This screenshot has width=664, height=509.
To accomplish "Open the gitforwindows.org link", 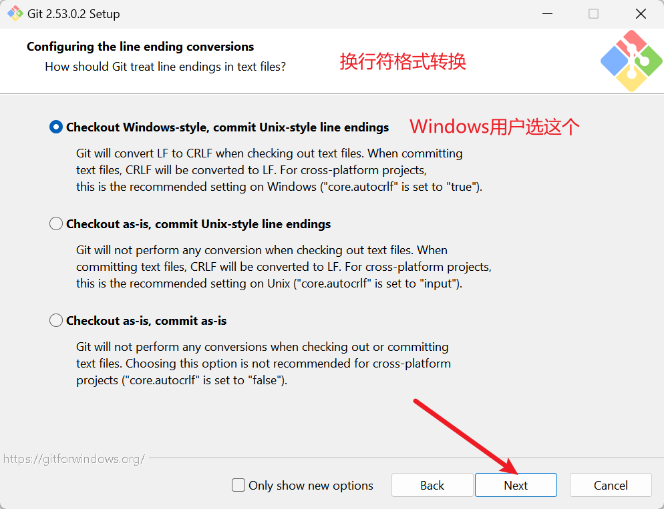I will (x=74, y=459).
